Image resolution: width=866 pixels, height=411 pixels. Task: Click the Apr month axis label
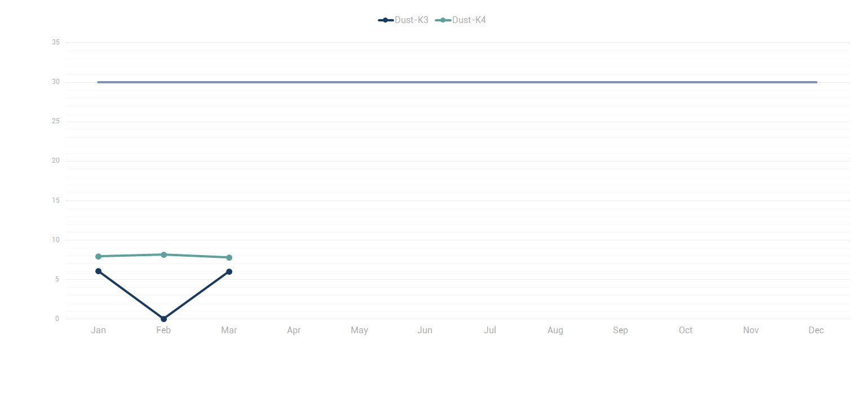(294, 330)
